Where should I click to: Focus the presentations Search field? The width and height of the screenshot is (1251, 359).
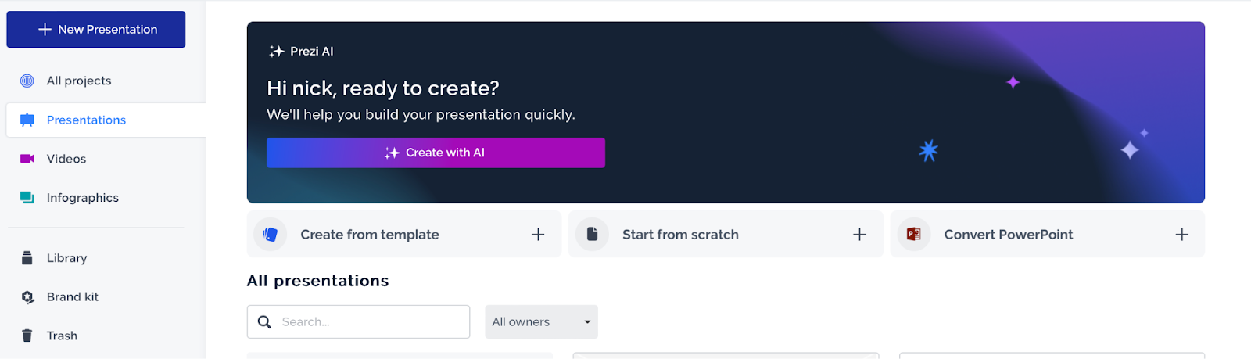[x=358, y=322]
